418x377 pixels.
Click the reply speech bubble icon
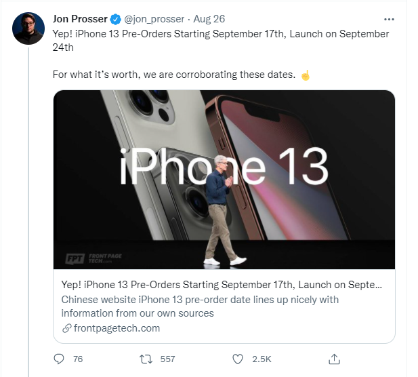(59, 358)
